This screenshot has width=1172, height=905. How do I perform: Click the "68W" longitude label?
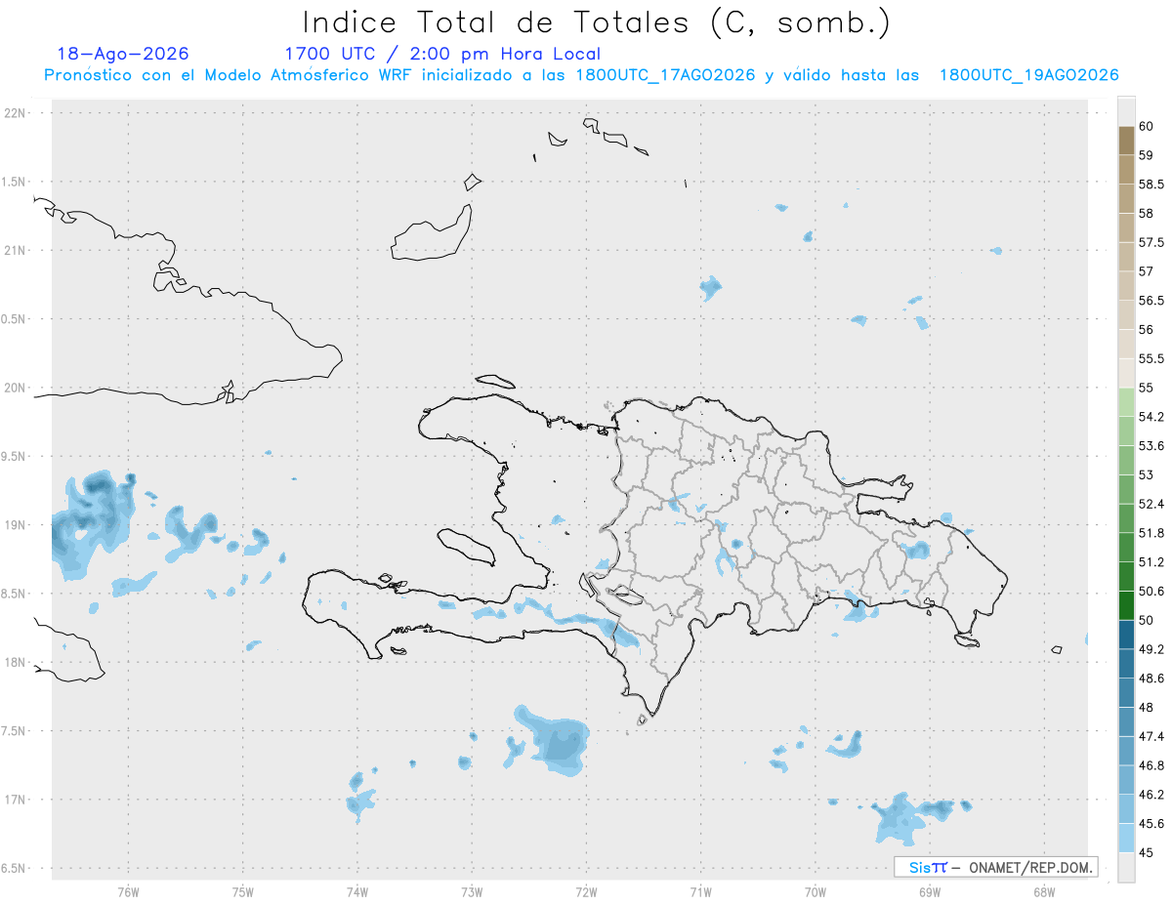pyautogui.click(x=1044, y=892)
